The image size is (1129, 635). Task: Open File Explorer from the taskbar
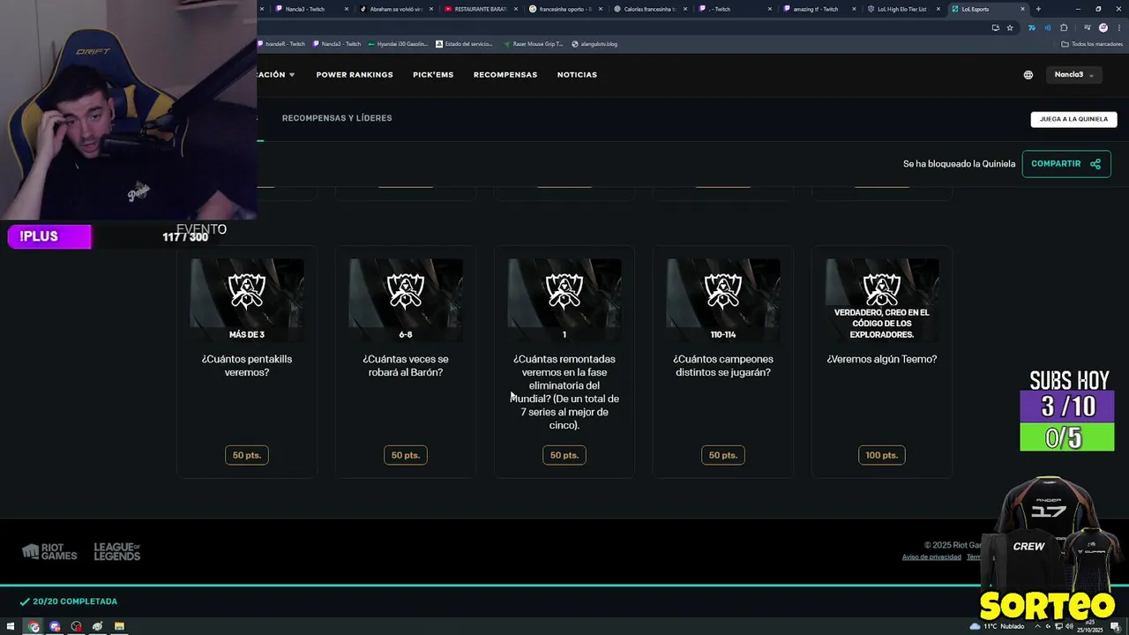118,627
